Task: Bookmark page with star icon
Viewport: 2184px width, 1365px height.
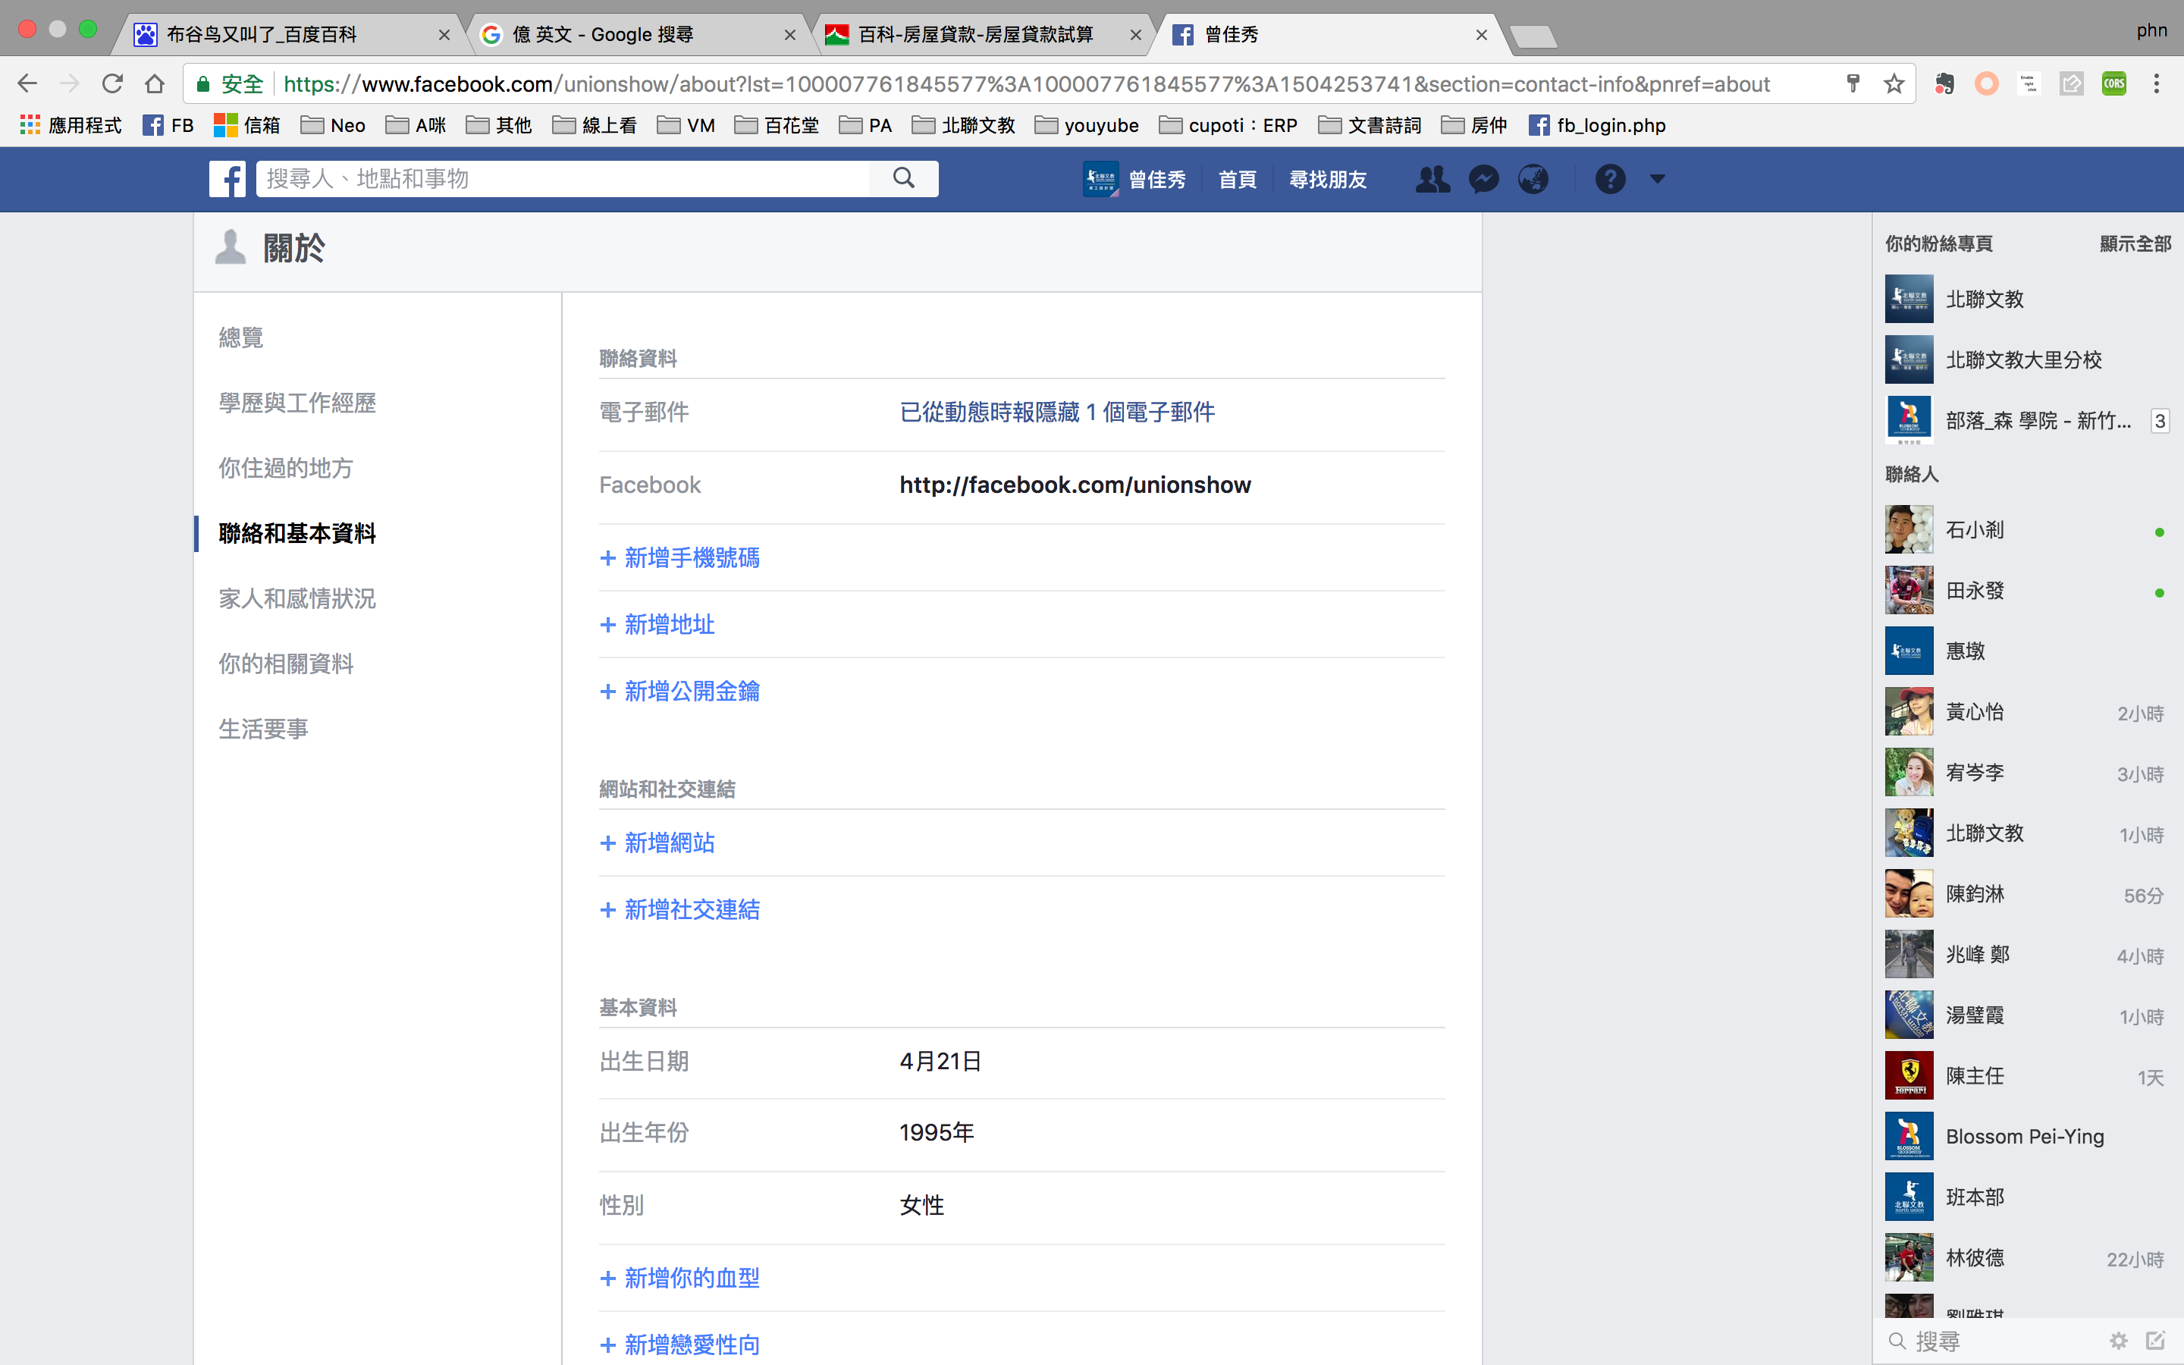Action: tap(1894, 84)
